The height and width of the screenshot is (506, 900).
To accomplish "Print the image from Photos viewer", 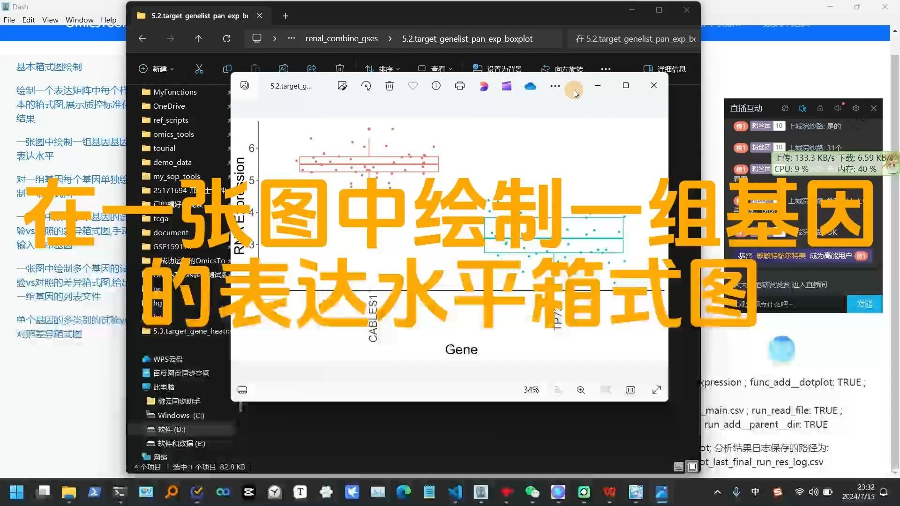I will tap(460, 86).
